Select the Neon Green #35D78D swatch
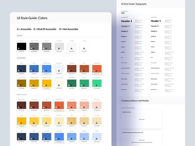Viewport: 195px width, 146px height. pyautogui.click(x=97, y=85)
